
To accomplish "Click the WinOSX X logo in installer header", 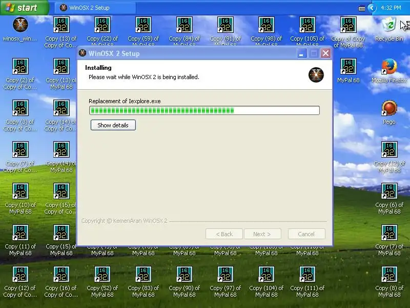I will point(316,74).
